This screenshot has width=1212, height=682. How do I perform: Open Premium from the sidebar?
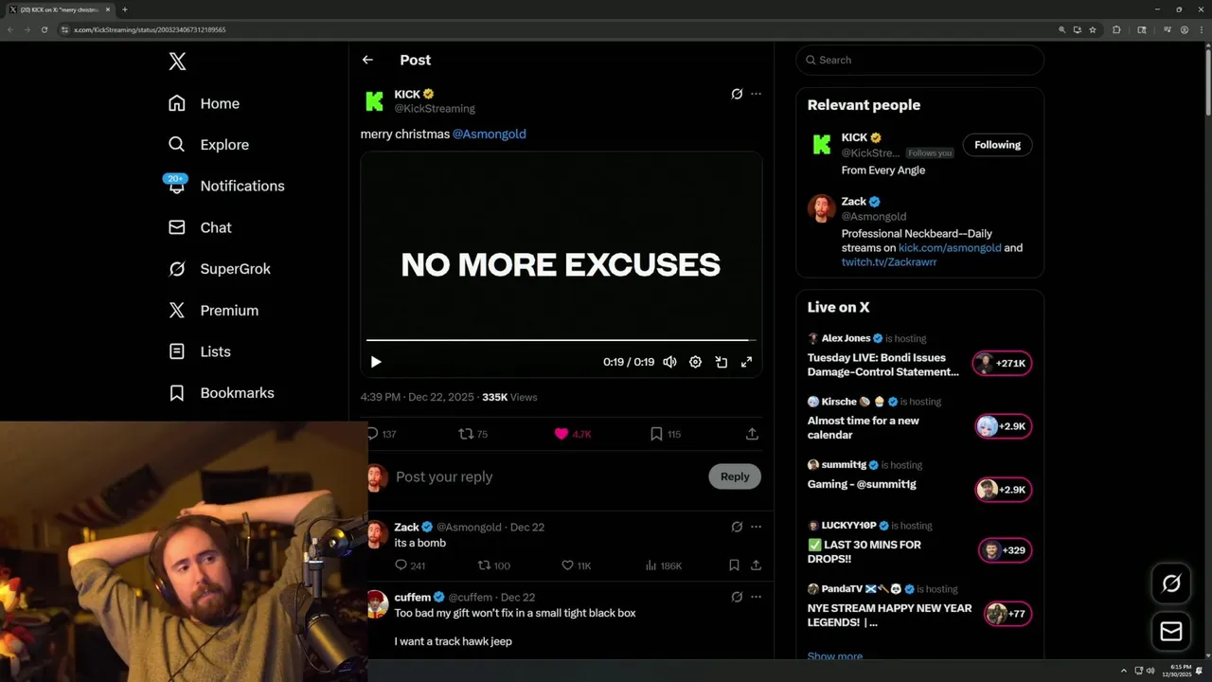pyautogui.click(x=214, y=310)
